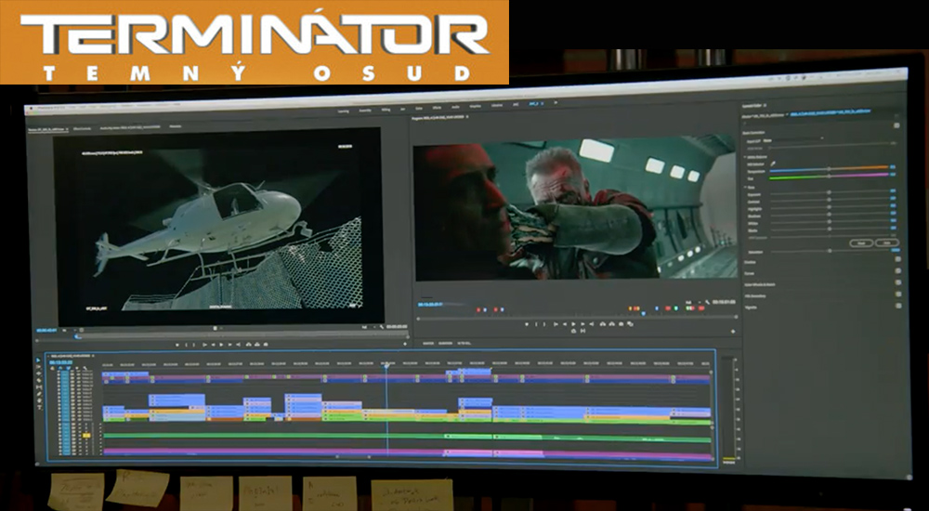
Task: Select the Razor tool
Action: (38, 381)
